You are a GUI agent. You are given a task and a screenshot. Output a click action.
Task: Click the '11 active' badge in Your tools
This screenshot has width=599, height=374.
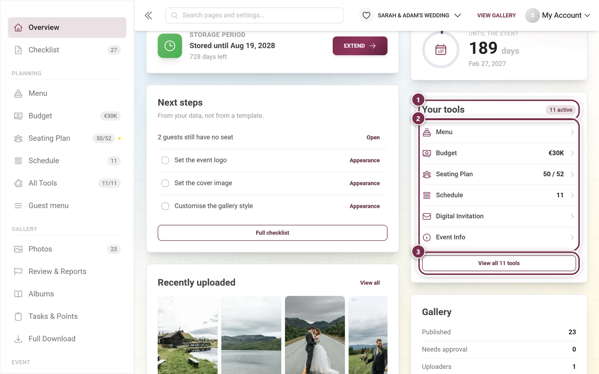point(561,110)
